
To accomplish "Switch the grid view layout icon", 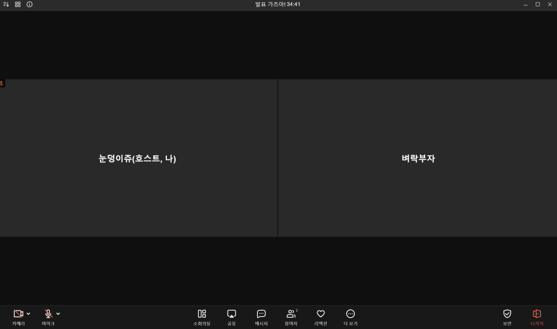I will 18,4.
